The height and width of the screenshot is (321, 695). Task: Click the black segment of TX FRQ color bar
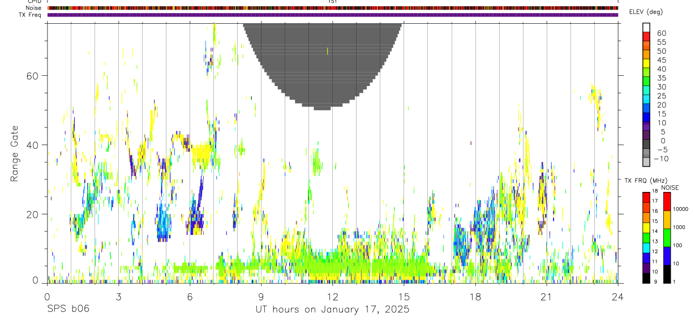coord(646,278)
